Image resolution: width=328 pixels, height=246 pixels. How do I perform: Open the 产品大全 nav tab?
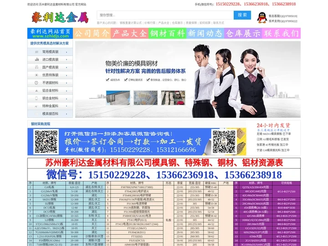[x=130, y=33]
